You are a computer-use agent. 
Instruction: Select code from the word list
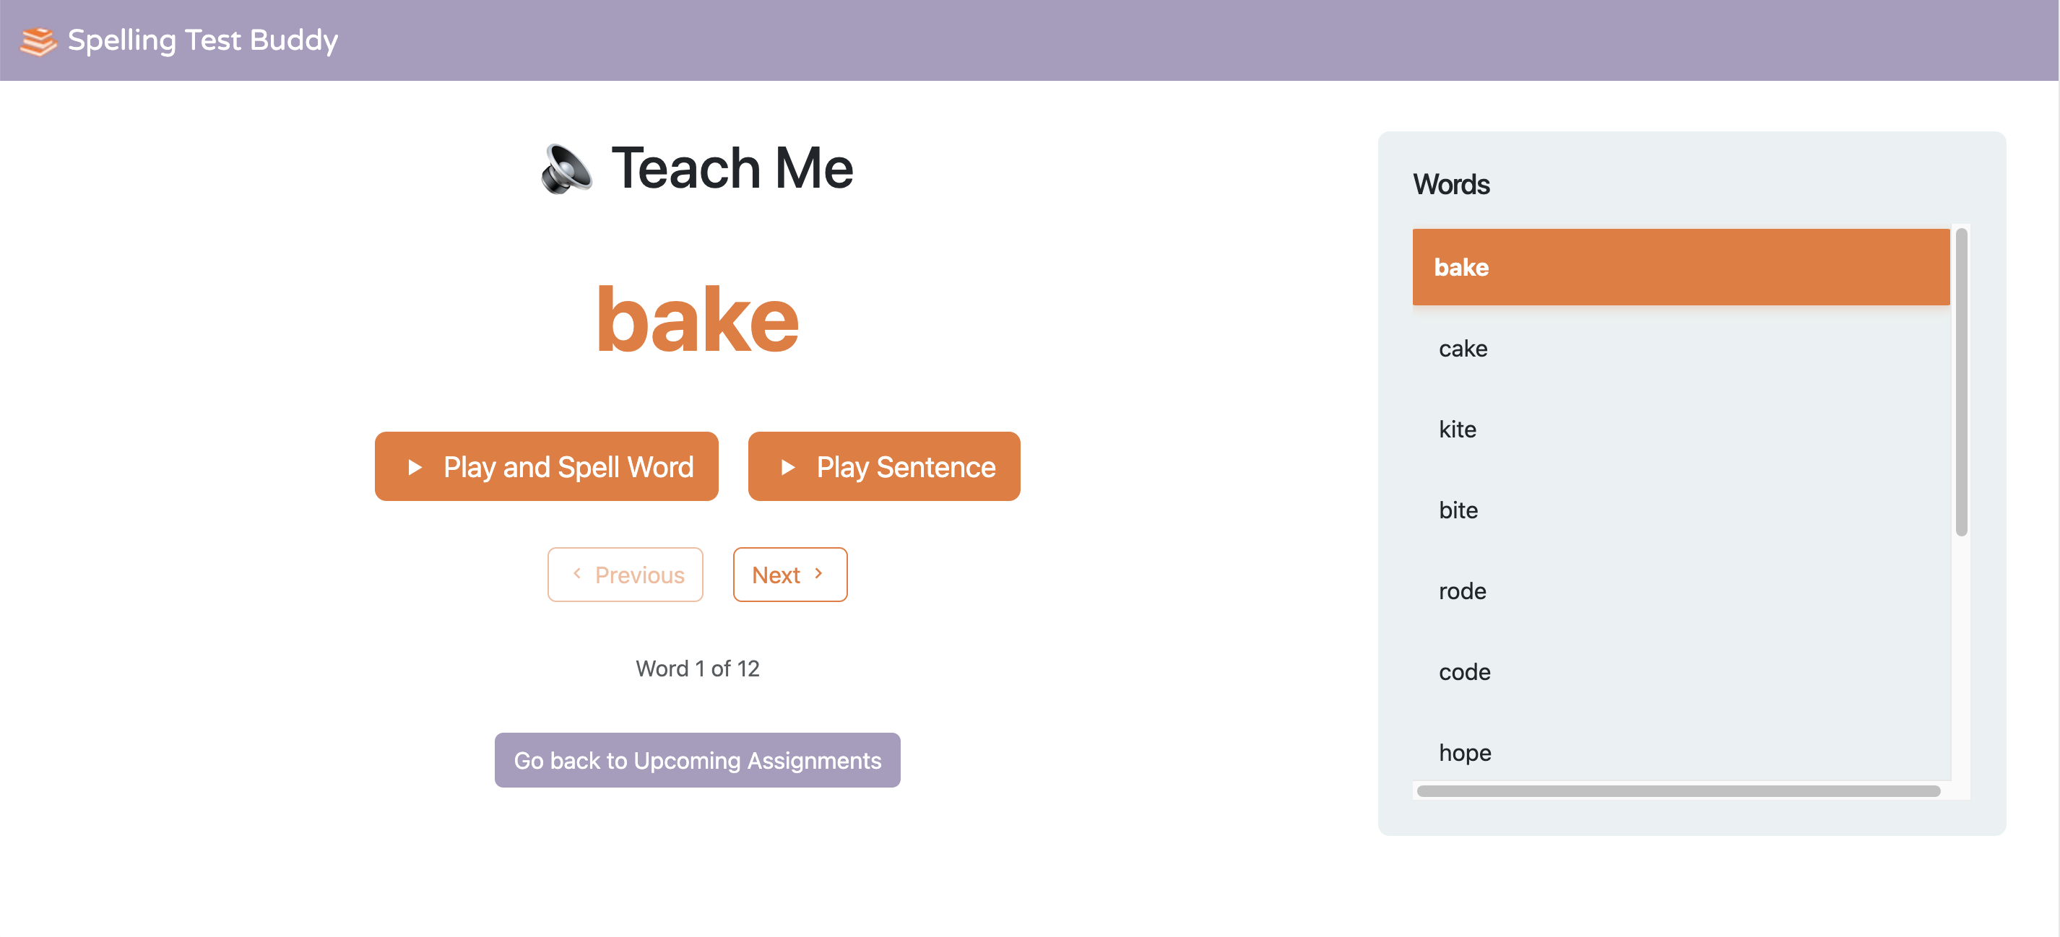point(1464,671)
